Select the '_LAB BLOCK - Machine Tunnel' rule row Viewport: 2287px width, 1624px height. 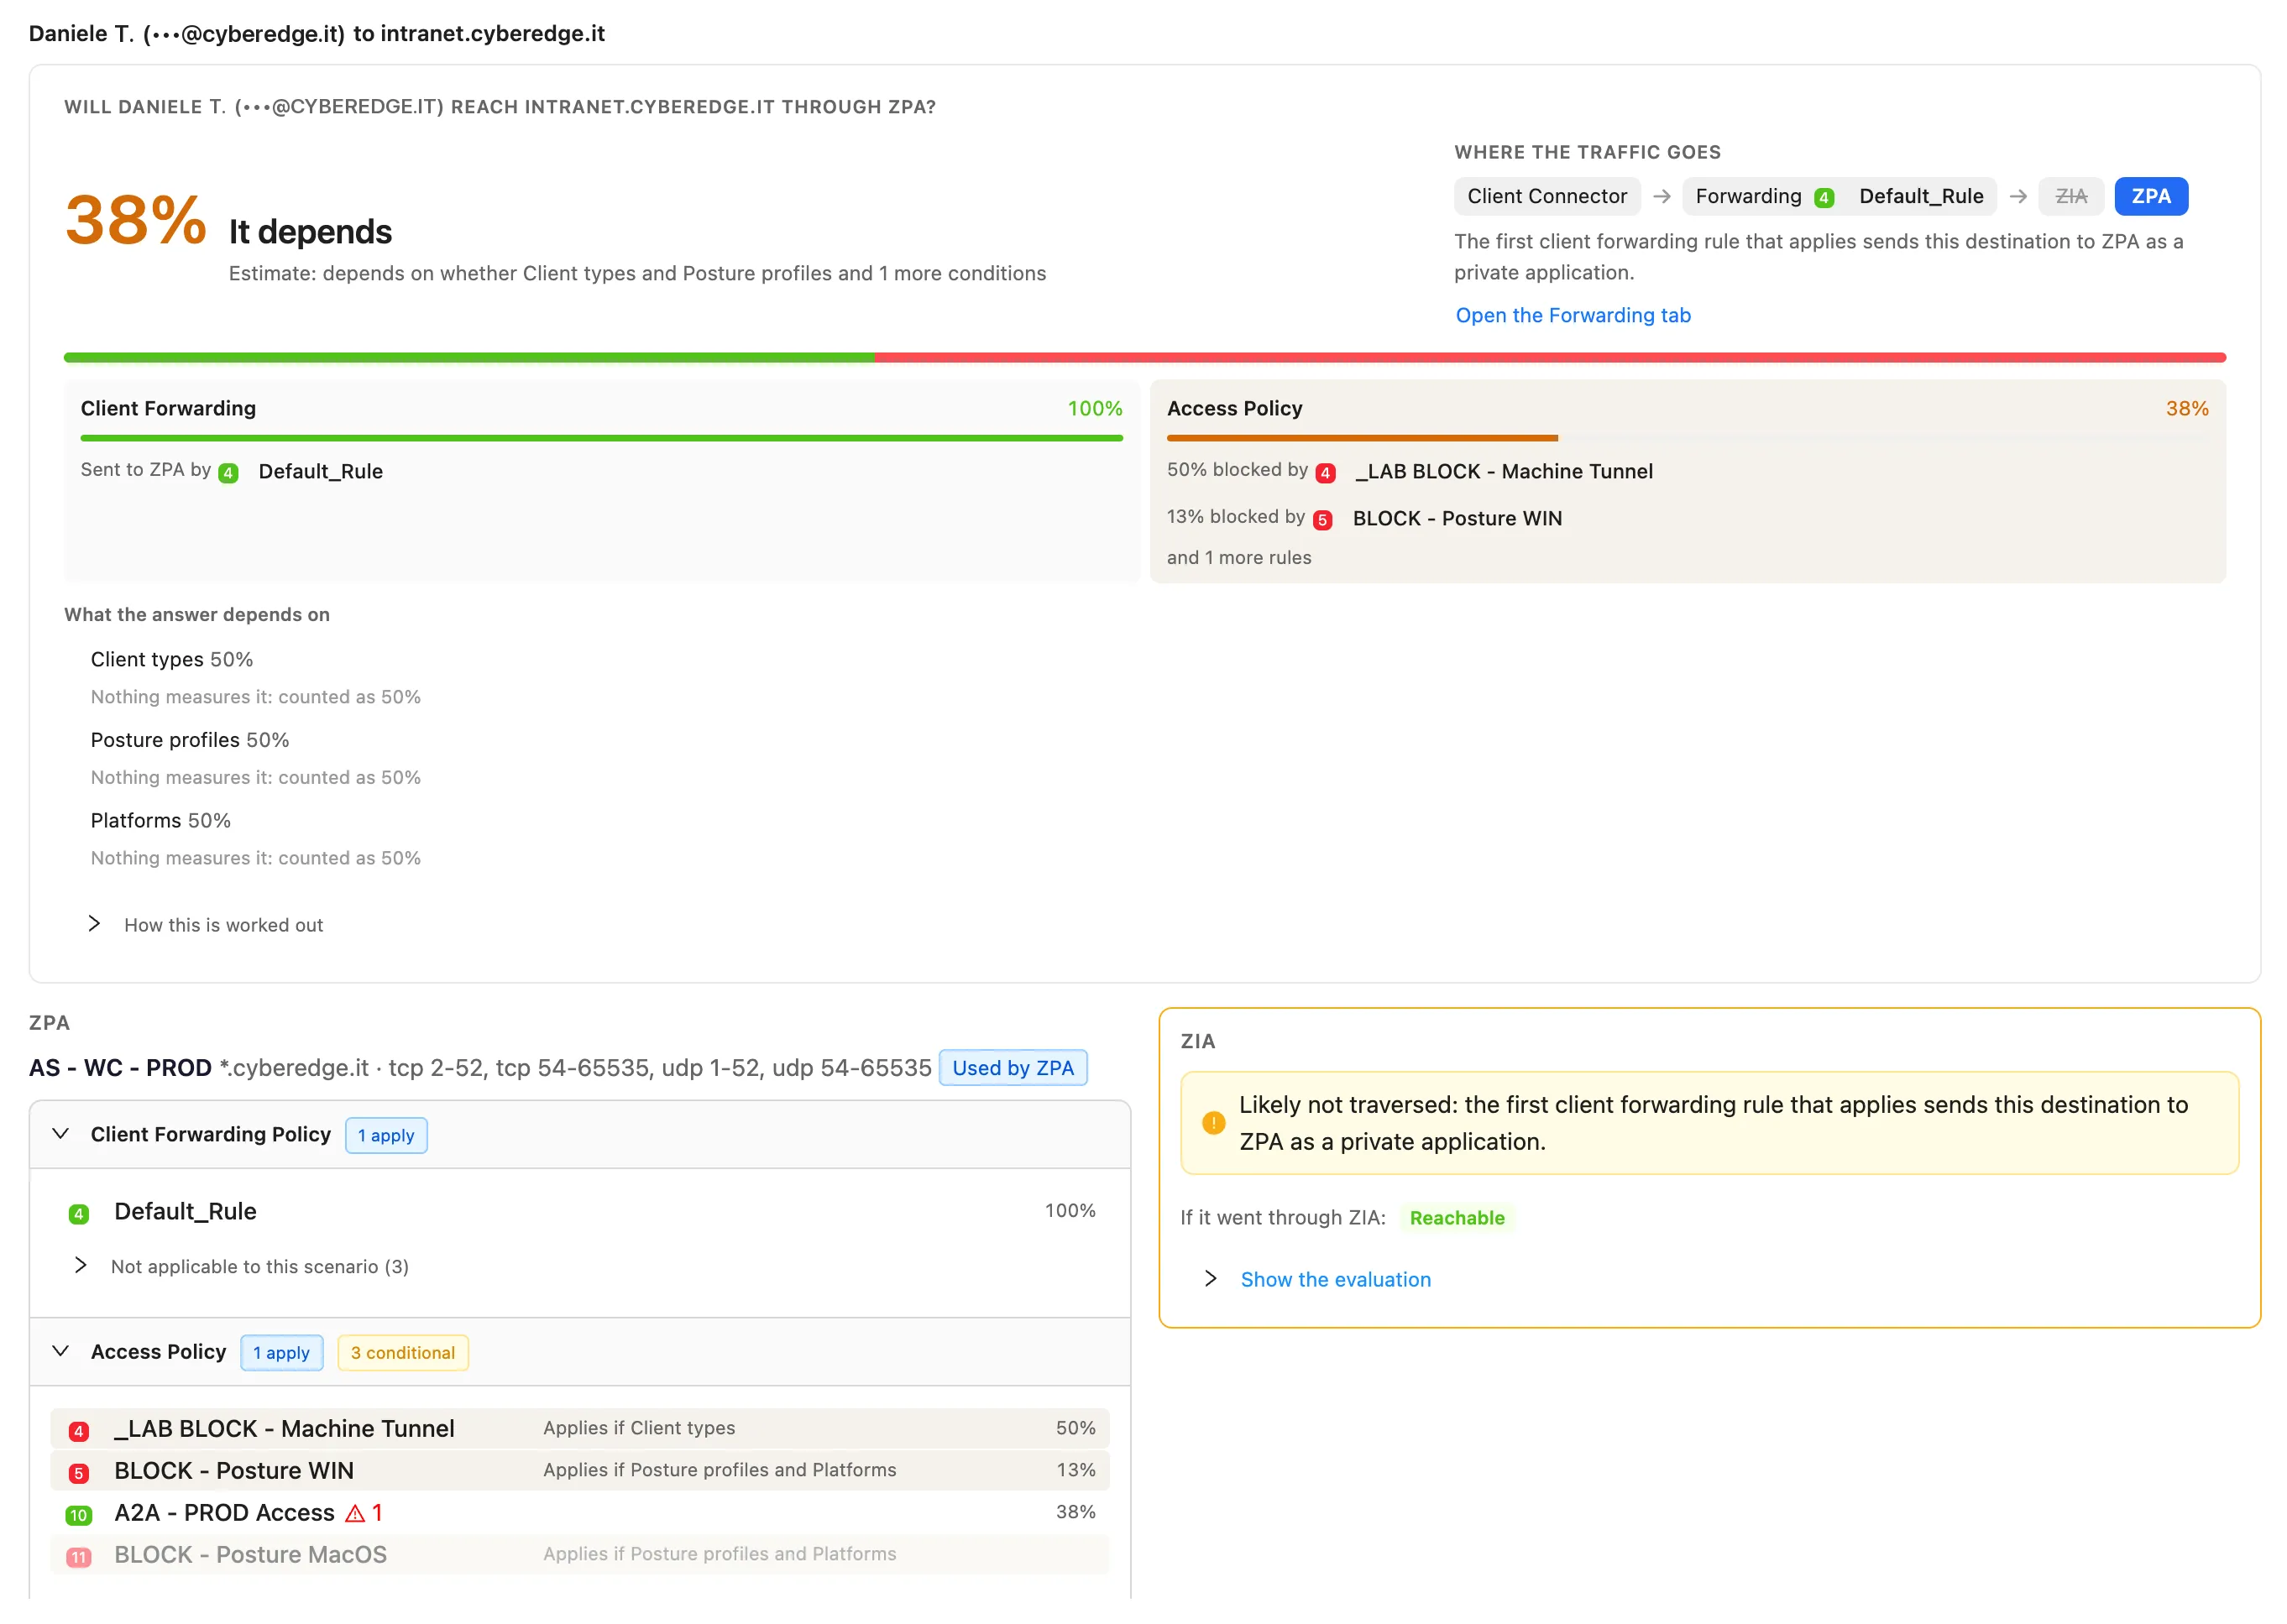click(579, 1429)
